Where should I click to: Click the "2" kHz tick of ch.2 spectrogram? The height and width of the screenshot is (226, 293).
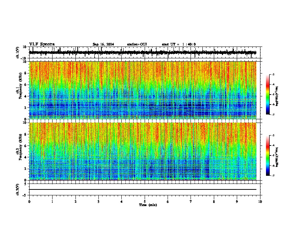(x=26, y=169)
